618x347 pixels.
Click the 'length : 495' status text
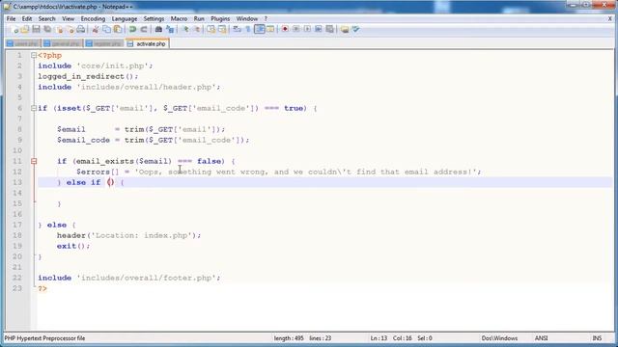[x=289, y=338]
